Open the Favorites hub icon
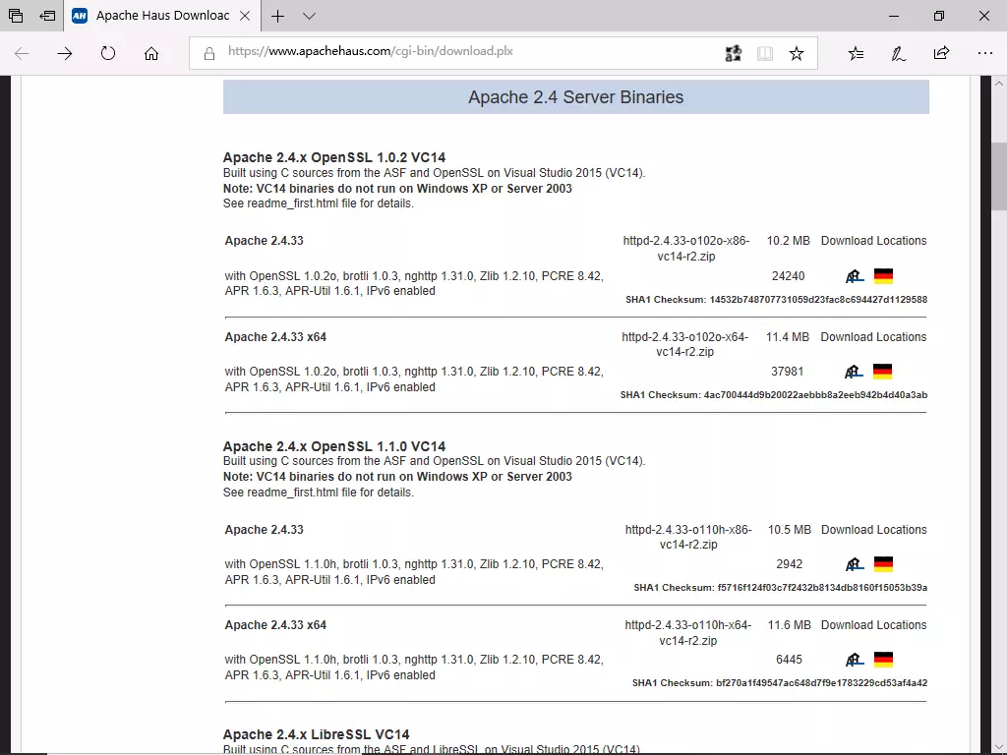 [856, 53]
